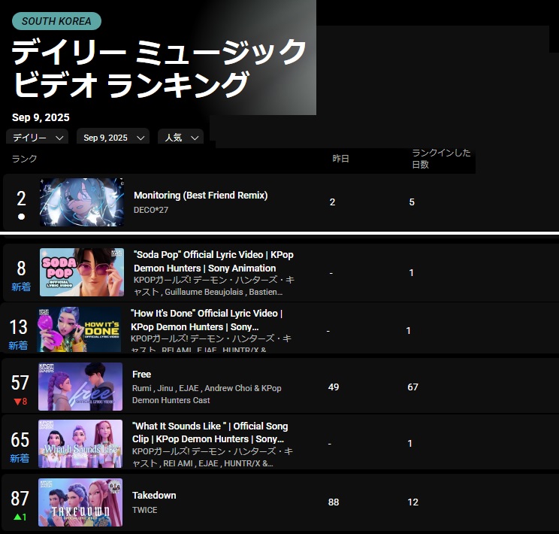Open the Monitoring (Best Friend Remix) thumbnail
559x534 pixels.
pos(81,202)
